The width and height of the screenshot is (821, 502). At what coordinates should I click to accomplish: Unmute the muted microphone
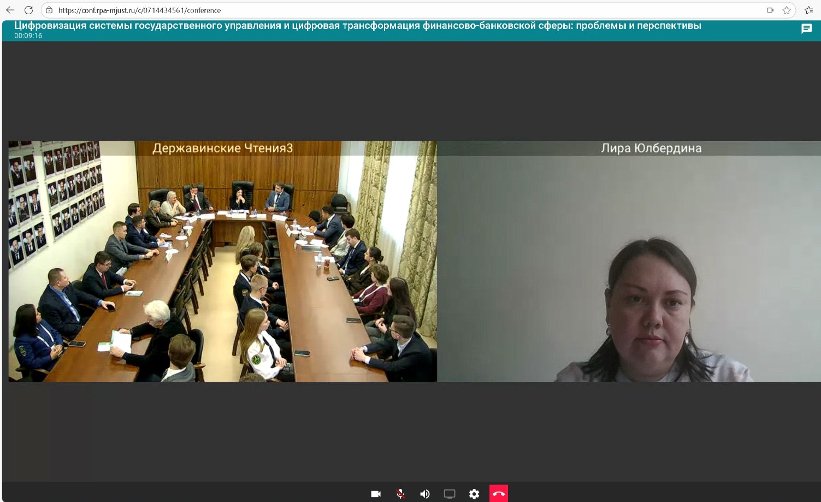pos(400,494)
